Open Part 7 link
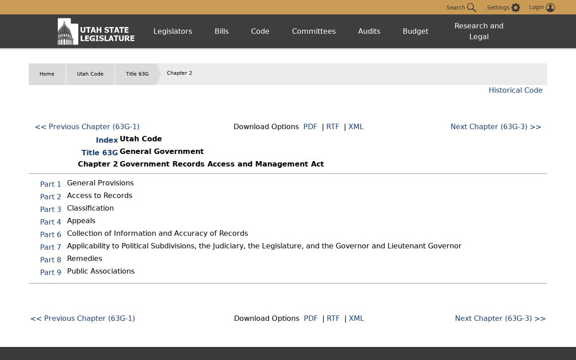This screenshot has width=576, height=360. click(x=50, y=247)
